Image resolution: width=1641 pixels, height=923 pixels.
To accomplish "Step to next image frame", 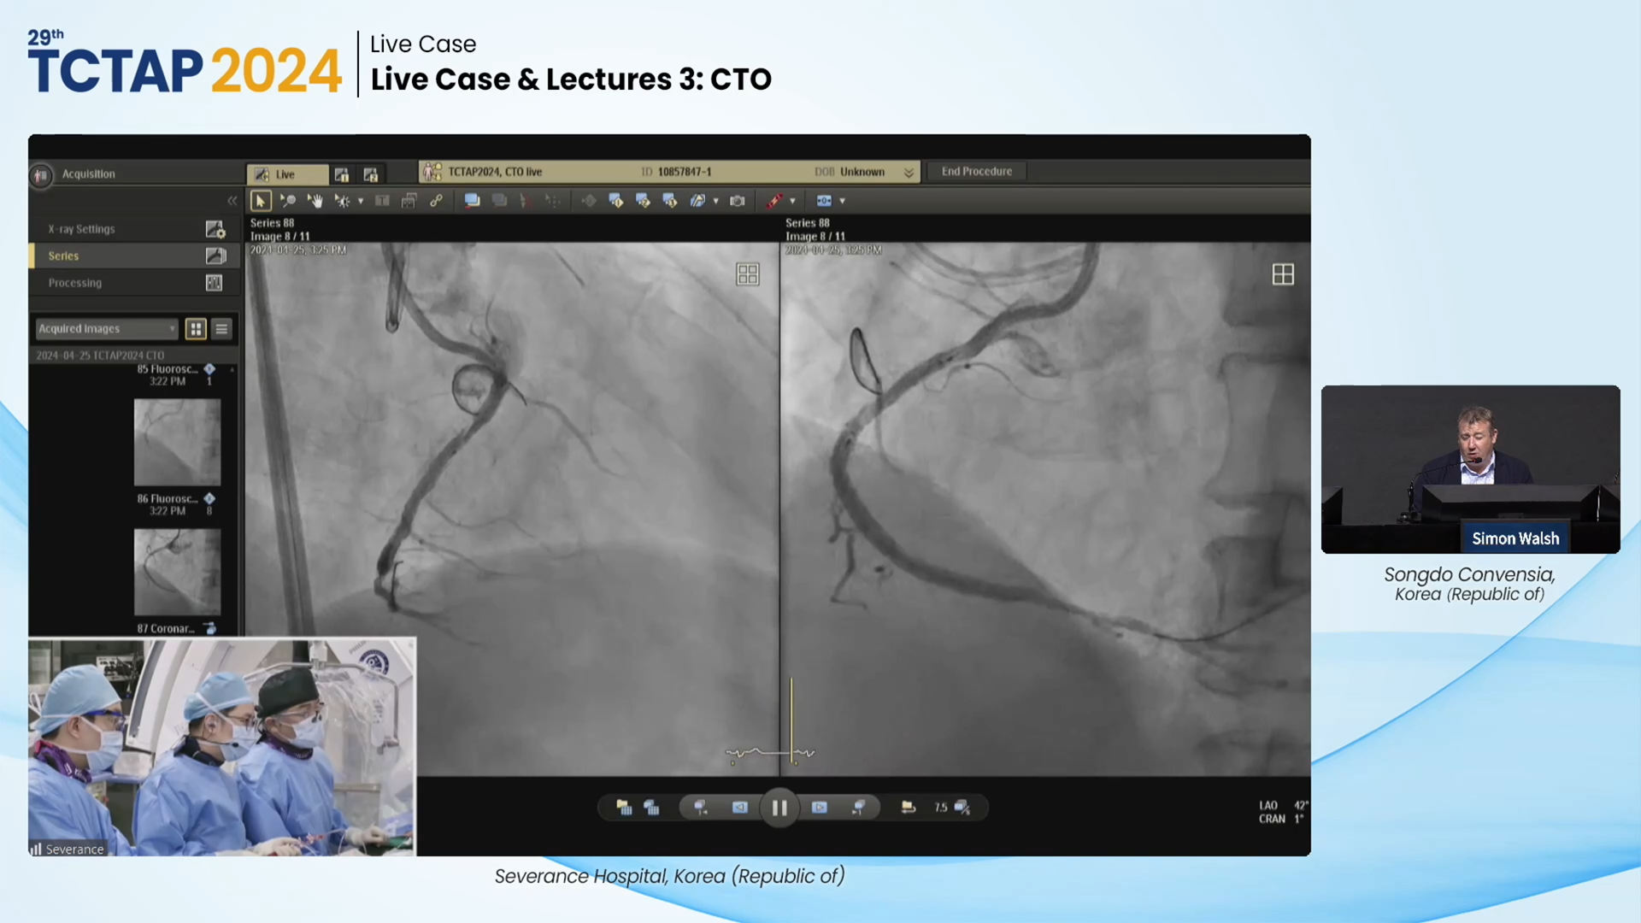I will click(820, 808).
